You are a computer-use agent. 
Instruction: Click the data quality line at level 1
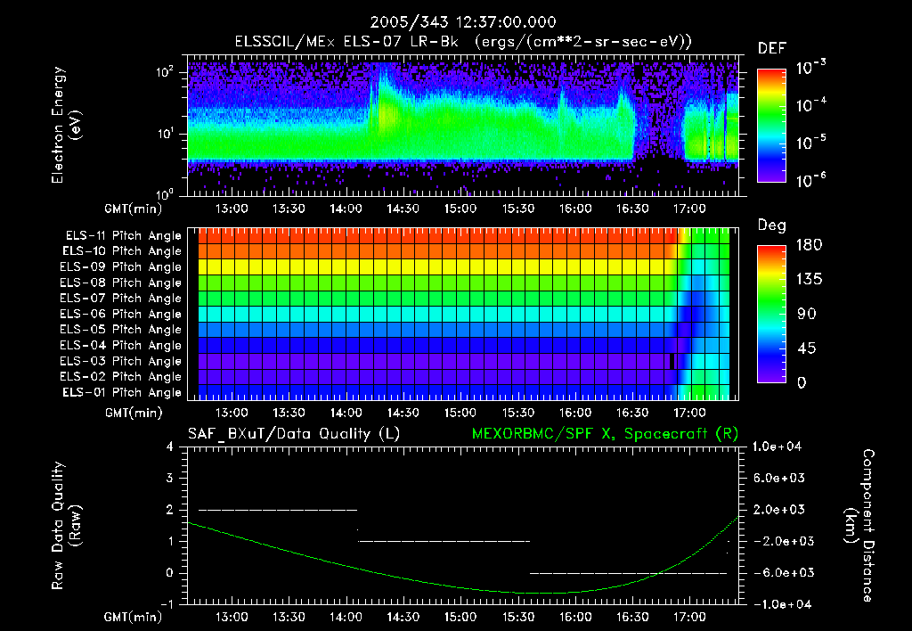coord(444,541)
